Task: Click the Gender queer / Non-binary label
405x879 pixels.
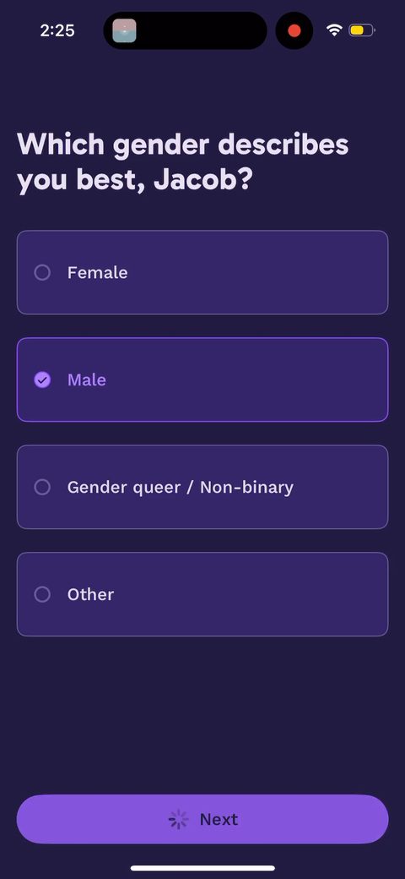Action: [x=180, y=487]
